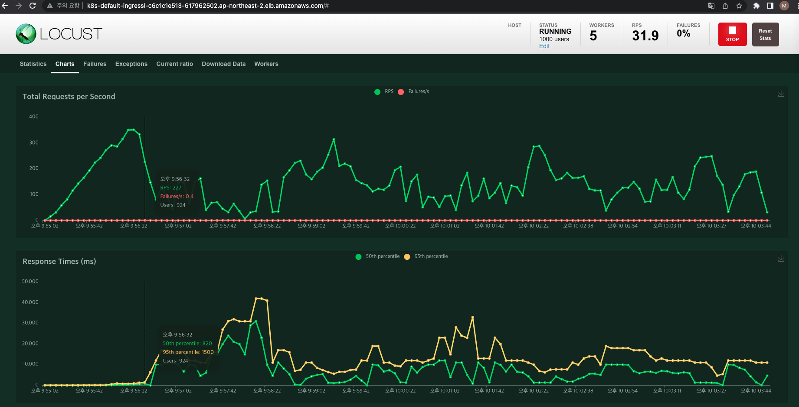Image resolution: width=799 pixels, height=407 pixels.
Task: Download the Response Times chart image
Action: (x=781, y=259)
